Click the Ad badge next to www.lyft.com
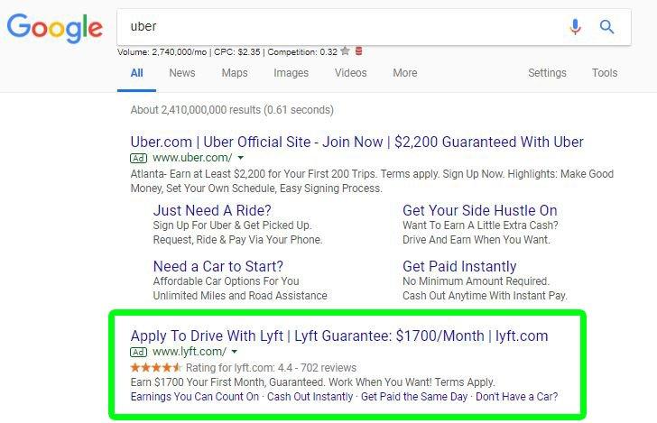The image size is (657, 423). click(x=138, y=353)
